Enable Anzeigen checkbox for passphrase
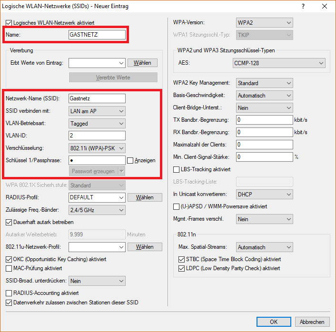336x332 pixels. click(130, 160)
